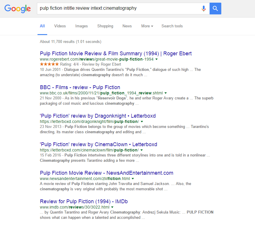The image size is (255, 225).
Task: Click the blue magnifier search button
Action: [x=215, y=9]
